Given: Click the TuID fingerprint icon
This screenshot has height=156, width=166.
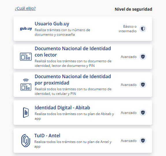Looking at the screenshot, I should tap(26, 140).
